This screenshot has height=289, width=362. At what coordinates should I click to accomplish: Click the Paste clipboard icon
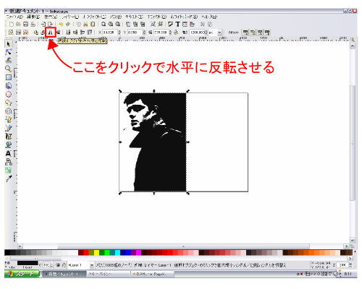coord(93,24)
